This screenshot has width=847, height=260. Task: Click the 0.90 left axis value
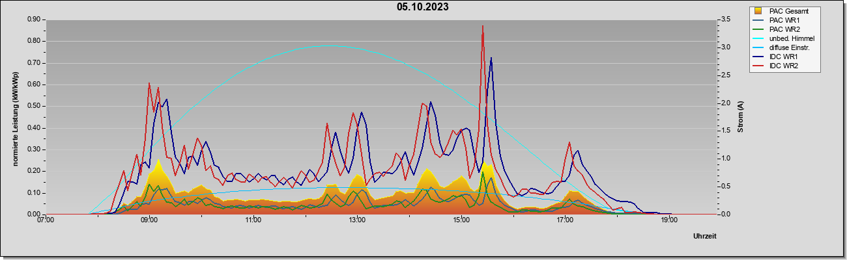click(x=34, y=19)
